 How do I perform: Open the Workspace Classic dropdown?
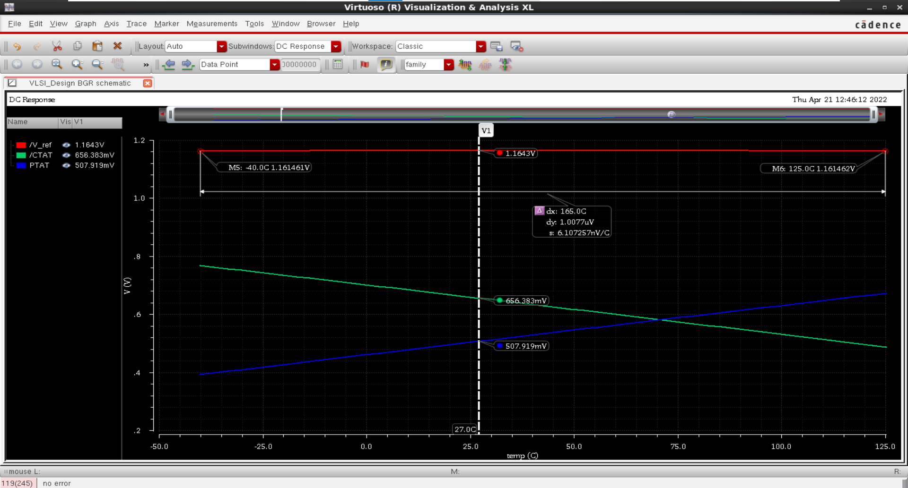[x=480, y=46]
